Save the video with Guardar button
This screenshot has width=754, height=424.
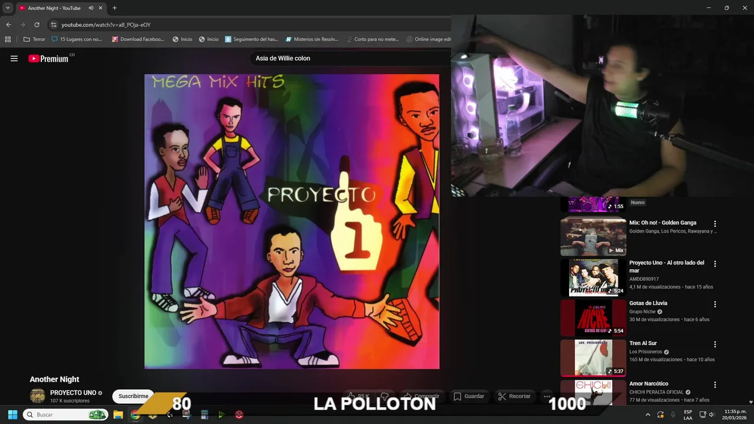coord(469,396)
